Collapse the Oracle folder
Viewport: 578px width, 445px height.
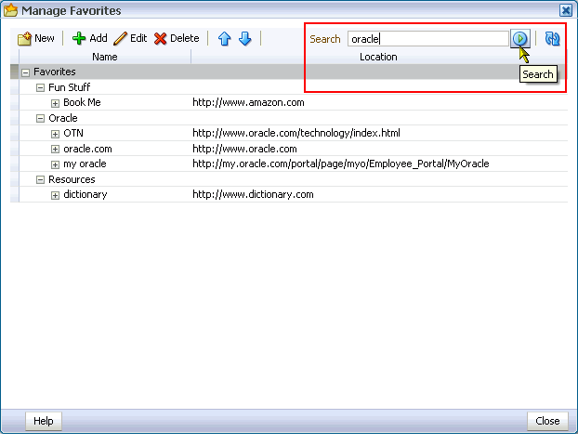40,119
